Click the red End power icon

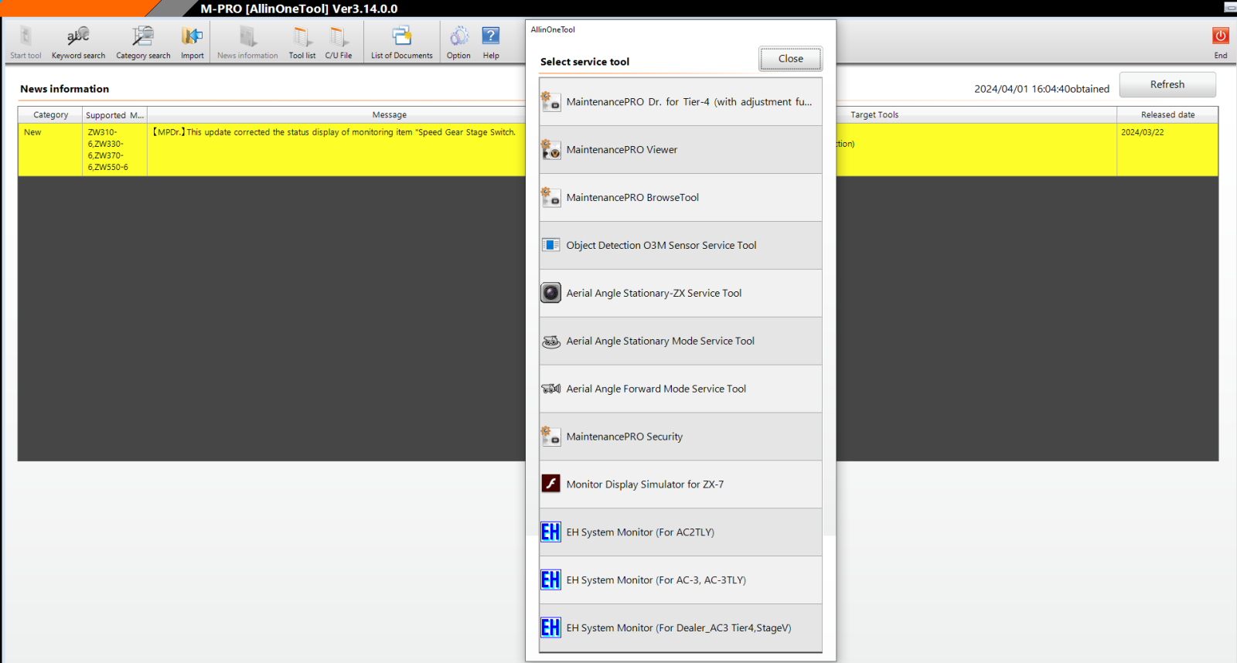click(1220, 42)
